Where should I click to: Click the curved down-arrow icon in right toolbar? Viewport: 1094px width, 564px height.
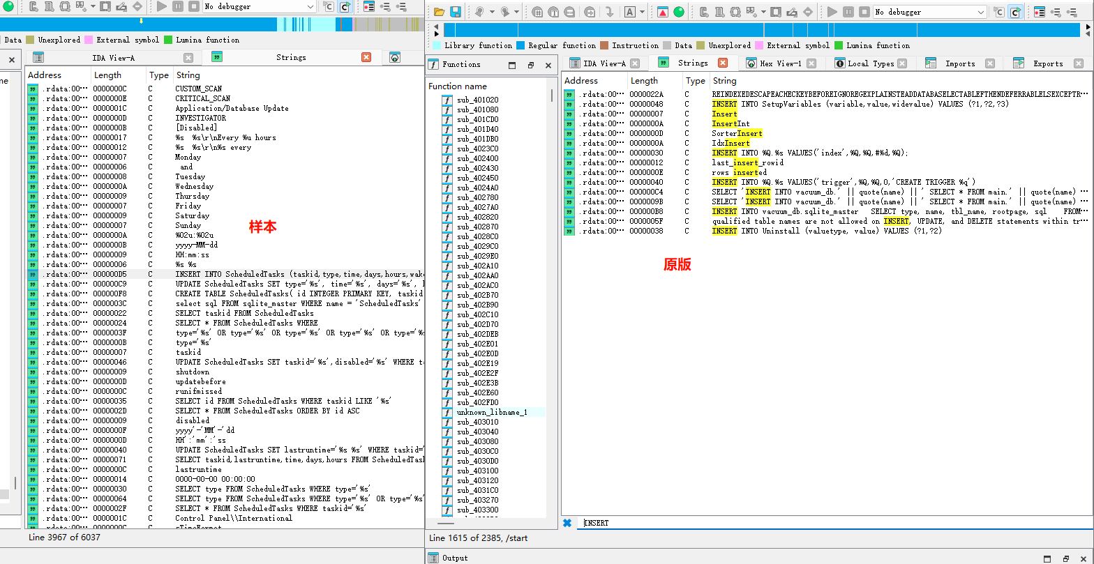pos(609,12)
